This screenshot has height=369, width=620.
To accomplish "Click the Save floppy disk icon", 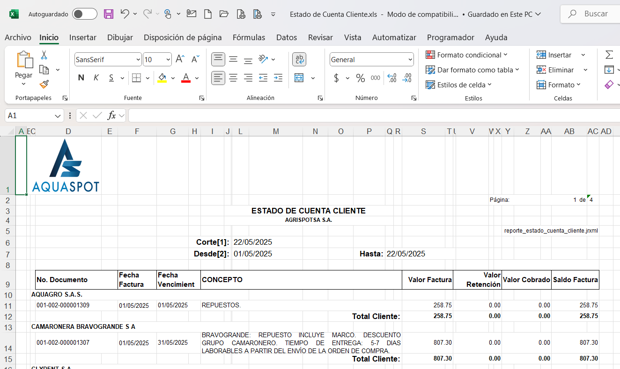I will [x=109, y=14].
